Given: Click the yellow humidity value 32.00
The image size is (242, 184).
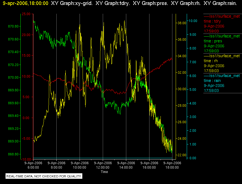Looking at the screenshot, I should (182, 73).
